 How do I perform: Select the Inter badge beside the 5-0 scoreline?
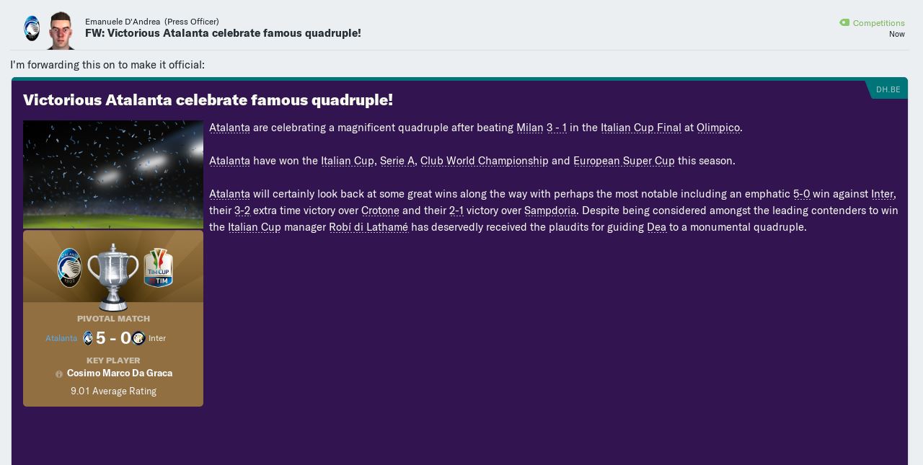[139, 338]
